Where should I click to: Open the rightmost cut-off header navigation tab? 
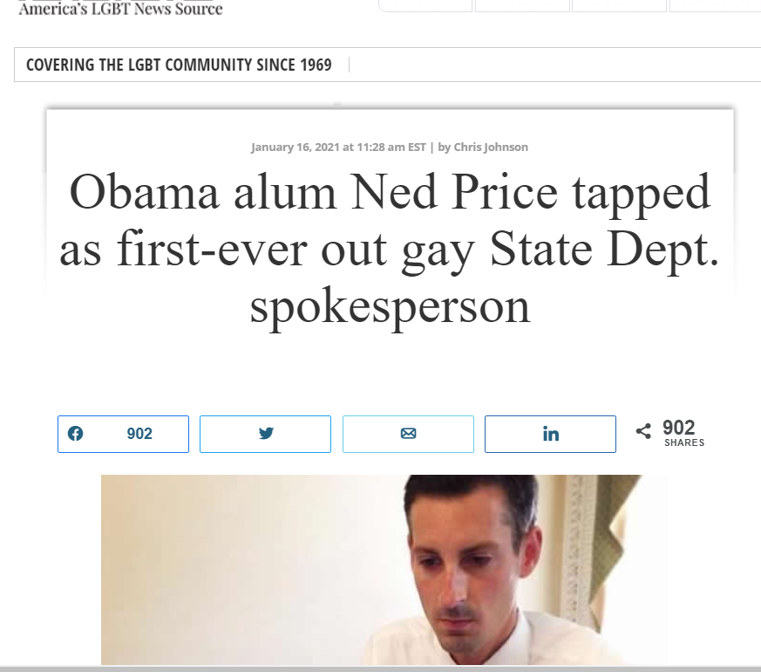click(x=716, y=6)
